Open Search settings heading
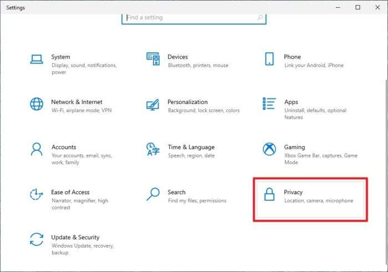 pos(176,192)
